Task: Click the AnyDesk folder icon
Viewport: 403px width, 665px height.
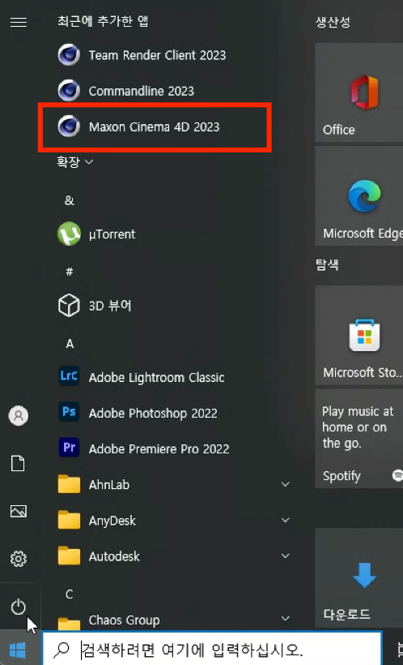Action: pos(69,520)
